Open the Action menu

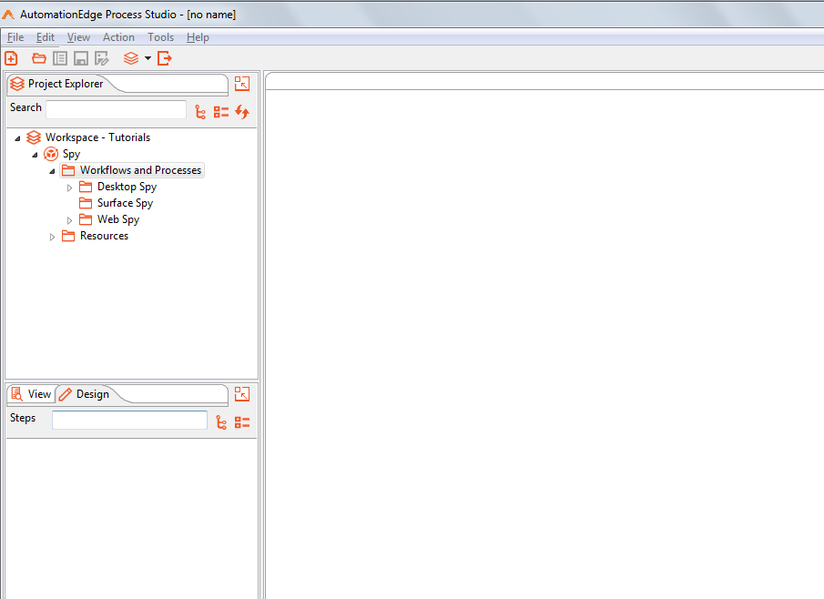[118, 37]
